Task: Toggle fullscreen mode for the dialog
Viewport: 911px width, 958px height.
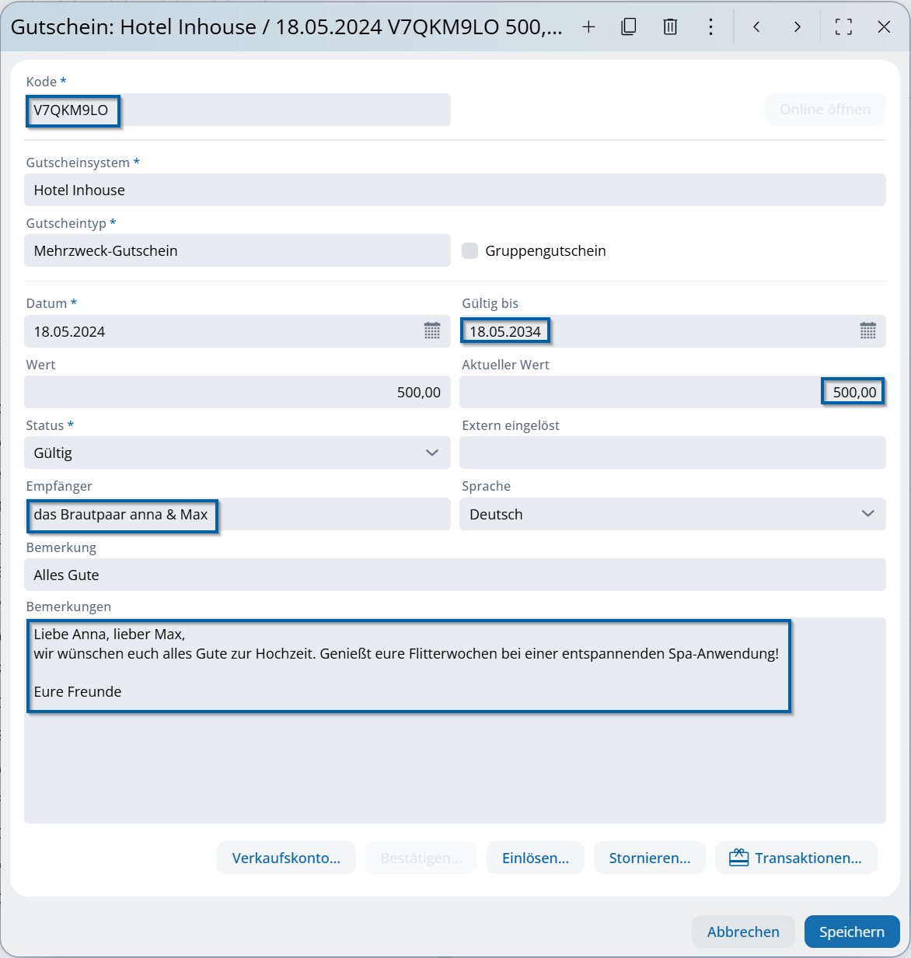Action: (843, 27)
